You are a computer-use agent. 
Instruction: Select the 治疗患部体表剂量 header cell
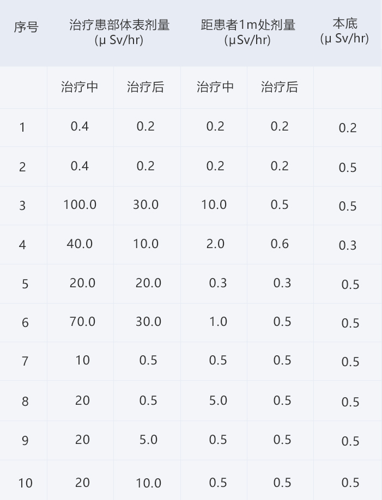(119, 32)
